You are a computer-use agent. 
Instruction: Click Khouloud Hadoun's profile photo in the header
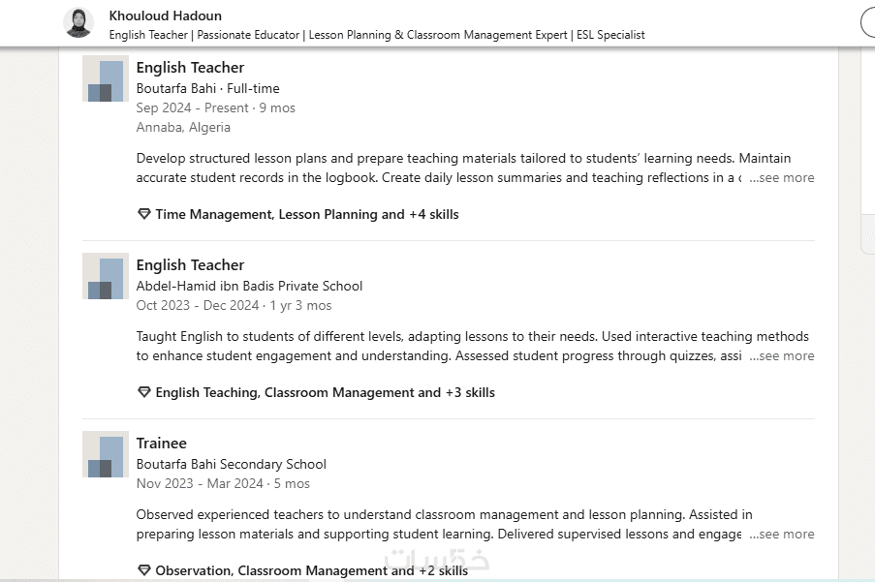point(78,23)
